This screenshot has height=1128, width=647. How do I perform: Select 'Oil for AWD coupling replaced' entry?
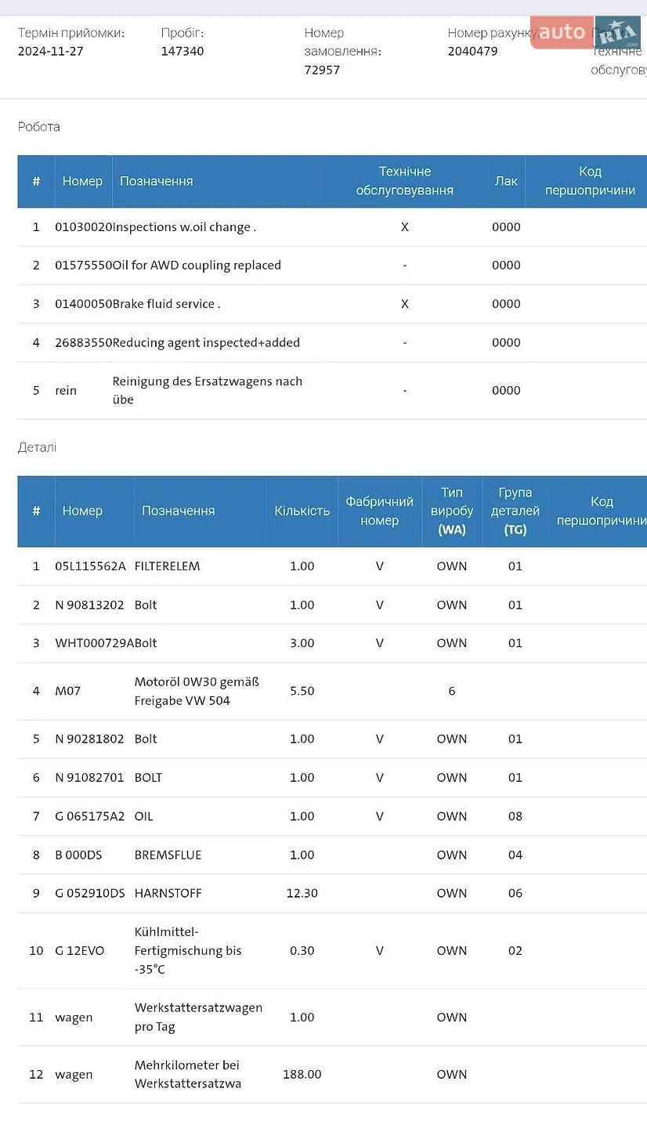coord(197,266)
